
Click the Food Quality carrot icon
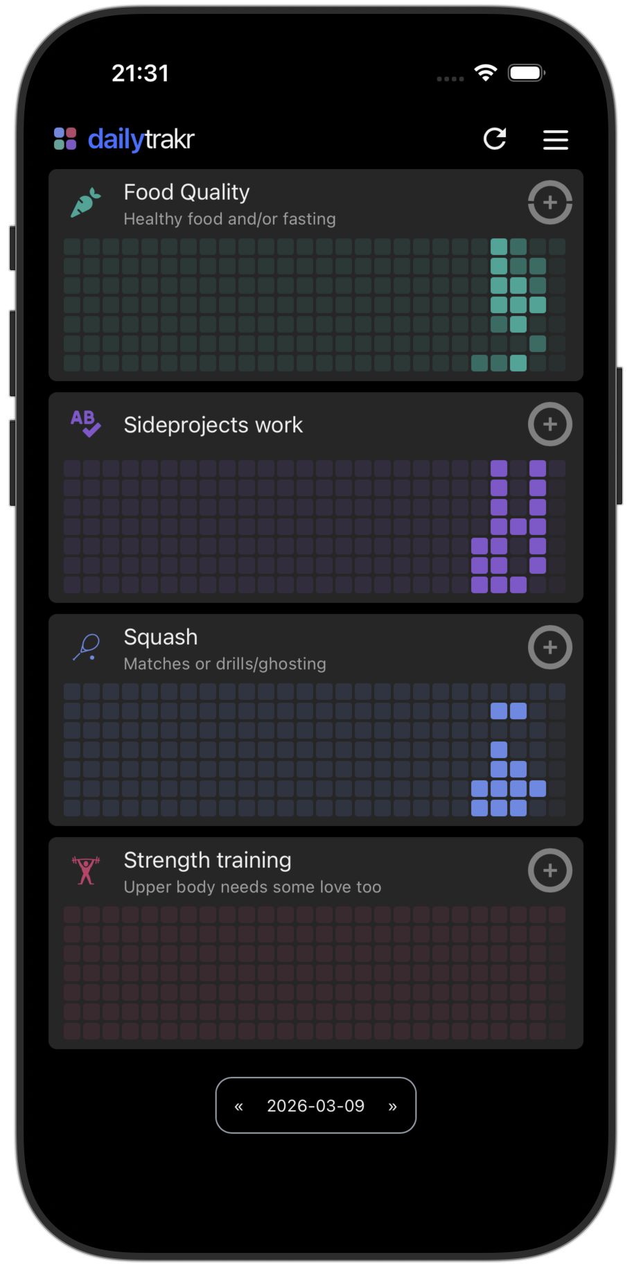coord(86,203)
